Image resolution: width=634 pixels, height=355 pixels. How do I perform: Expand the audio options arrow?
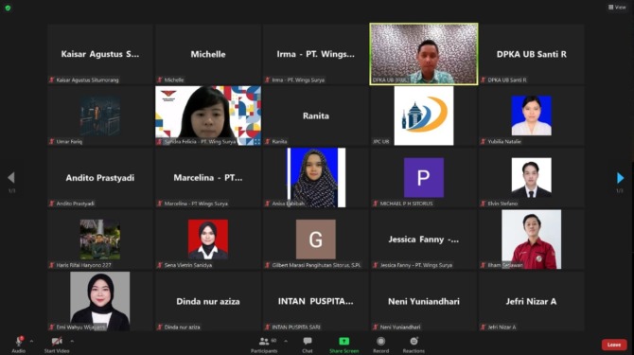click(31, 341)
